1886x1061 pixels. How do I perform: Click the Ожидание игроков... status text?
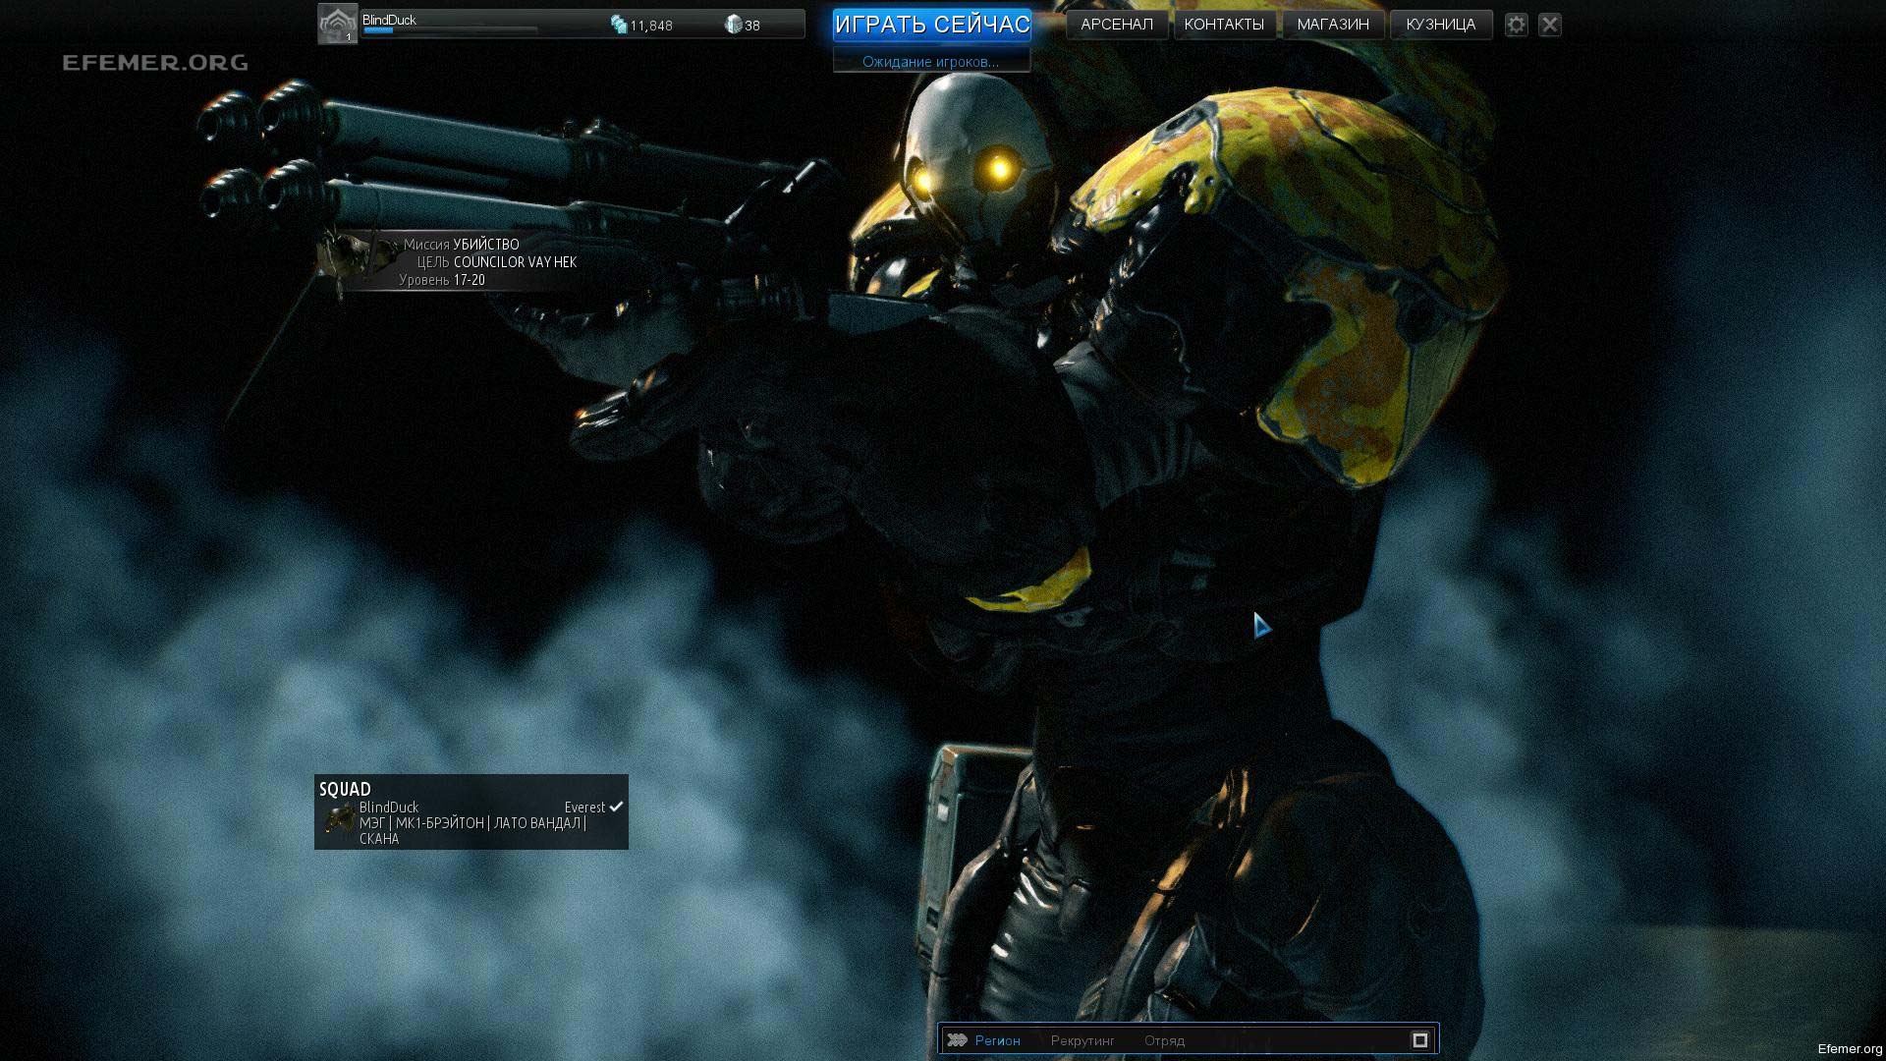tap(930, 62)
